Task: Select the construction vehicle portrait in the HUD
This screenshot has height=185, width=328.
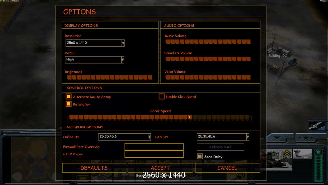Action: (x=279, y=160)
